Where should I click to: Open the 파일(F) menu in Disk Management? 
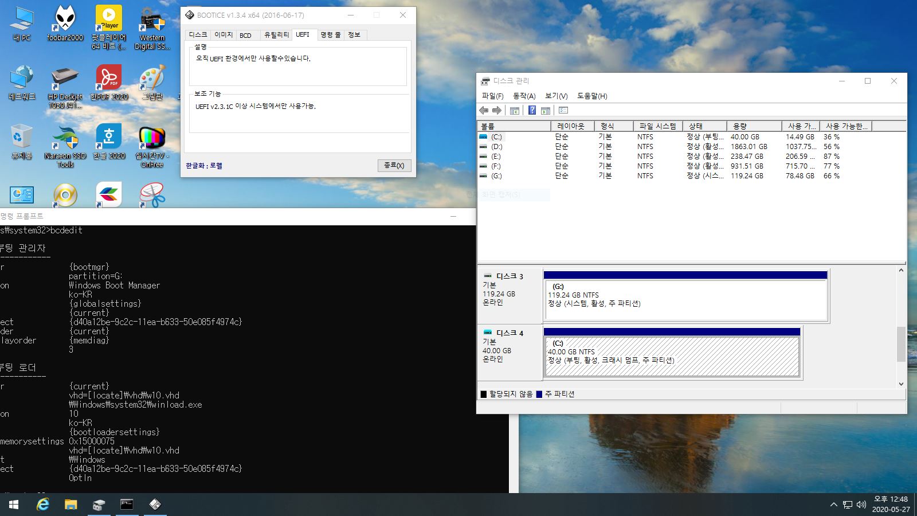click(x=492, y=96)
